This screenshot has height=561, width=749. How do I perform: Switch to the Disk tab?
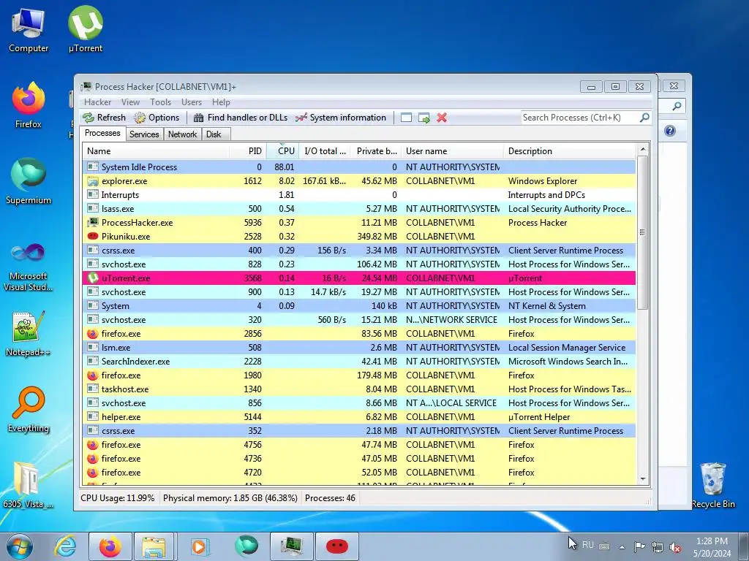coord(214,134)
